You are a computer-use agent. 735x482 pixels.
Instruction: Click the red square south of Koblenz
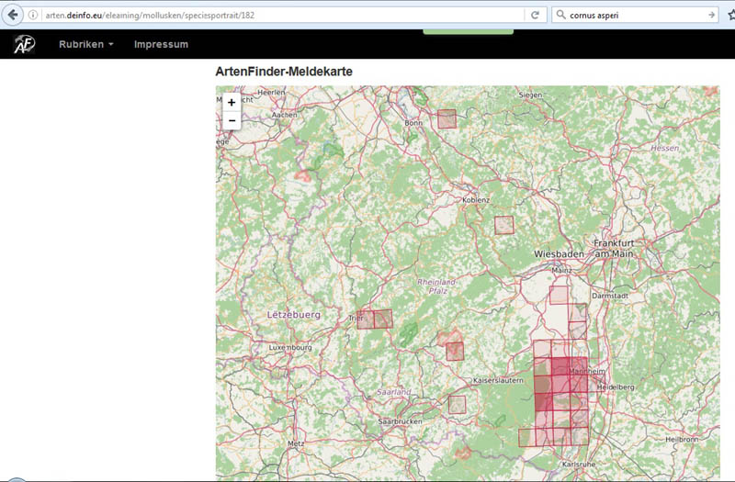[x=503, y=225]
